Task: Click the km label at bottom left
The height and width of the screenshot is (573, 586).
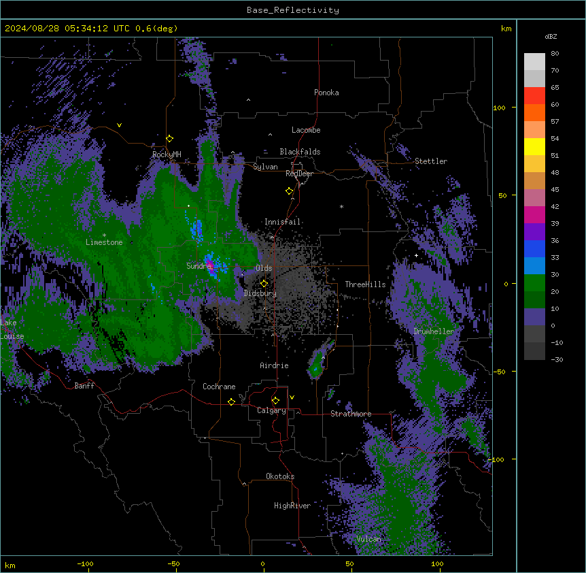Action: [x=10, y=566]
